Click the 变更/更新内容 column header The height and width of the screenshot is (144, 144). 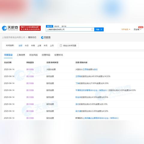coord(81,62)
